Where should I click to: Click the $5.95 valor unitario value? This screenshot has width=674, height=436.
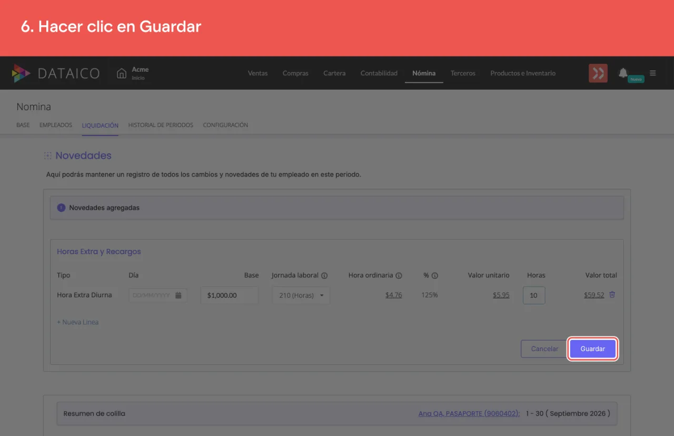click(x=501, y=295)
